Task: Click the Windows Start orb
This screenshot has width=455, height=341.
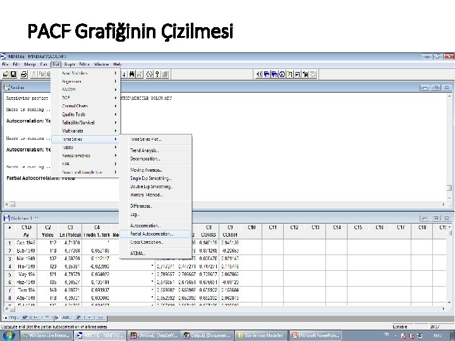Action: coord(8,335)
